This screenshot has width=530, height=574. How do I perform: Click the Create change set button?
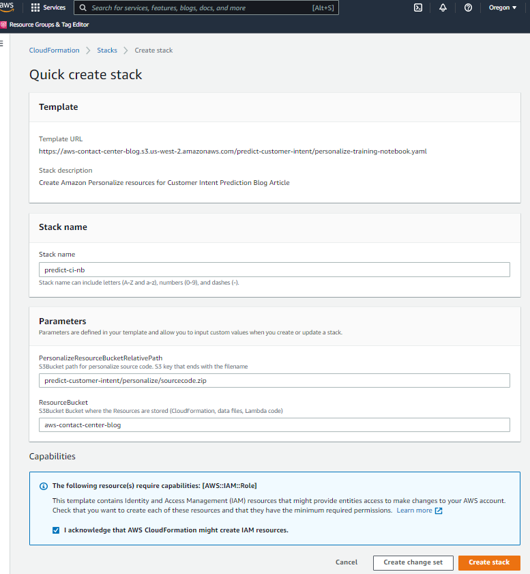tap(413, 562)
